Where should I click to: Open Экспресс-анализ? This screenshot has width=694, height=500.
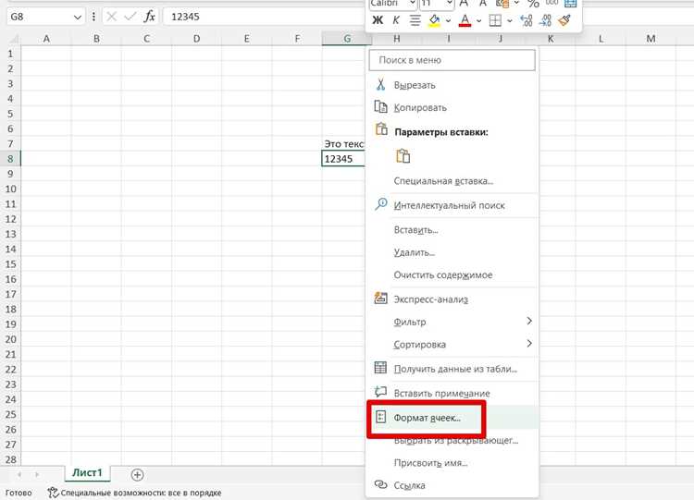(x=452, y=299)
